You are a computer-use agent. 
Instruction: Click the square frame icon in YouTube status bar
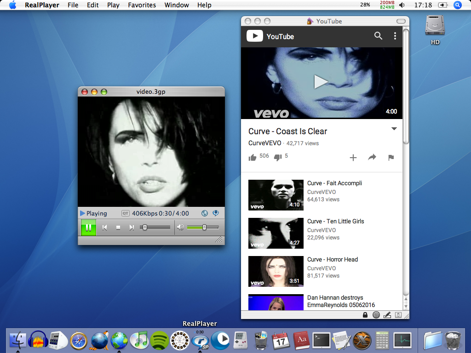pyautogui.click(x=398, y=315)
